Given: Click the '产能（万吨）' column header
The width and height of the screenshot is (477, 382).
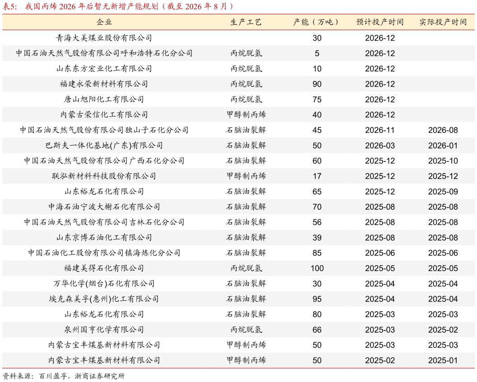Looking at the screenshot, I should [x=317, y=22].
